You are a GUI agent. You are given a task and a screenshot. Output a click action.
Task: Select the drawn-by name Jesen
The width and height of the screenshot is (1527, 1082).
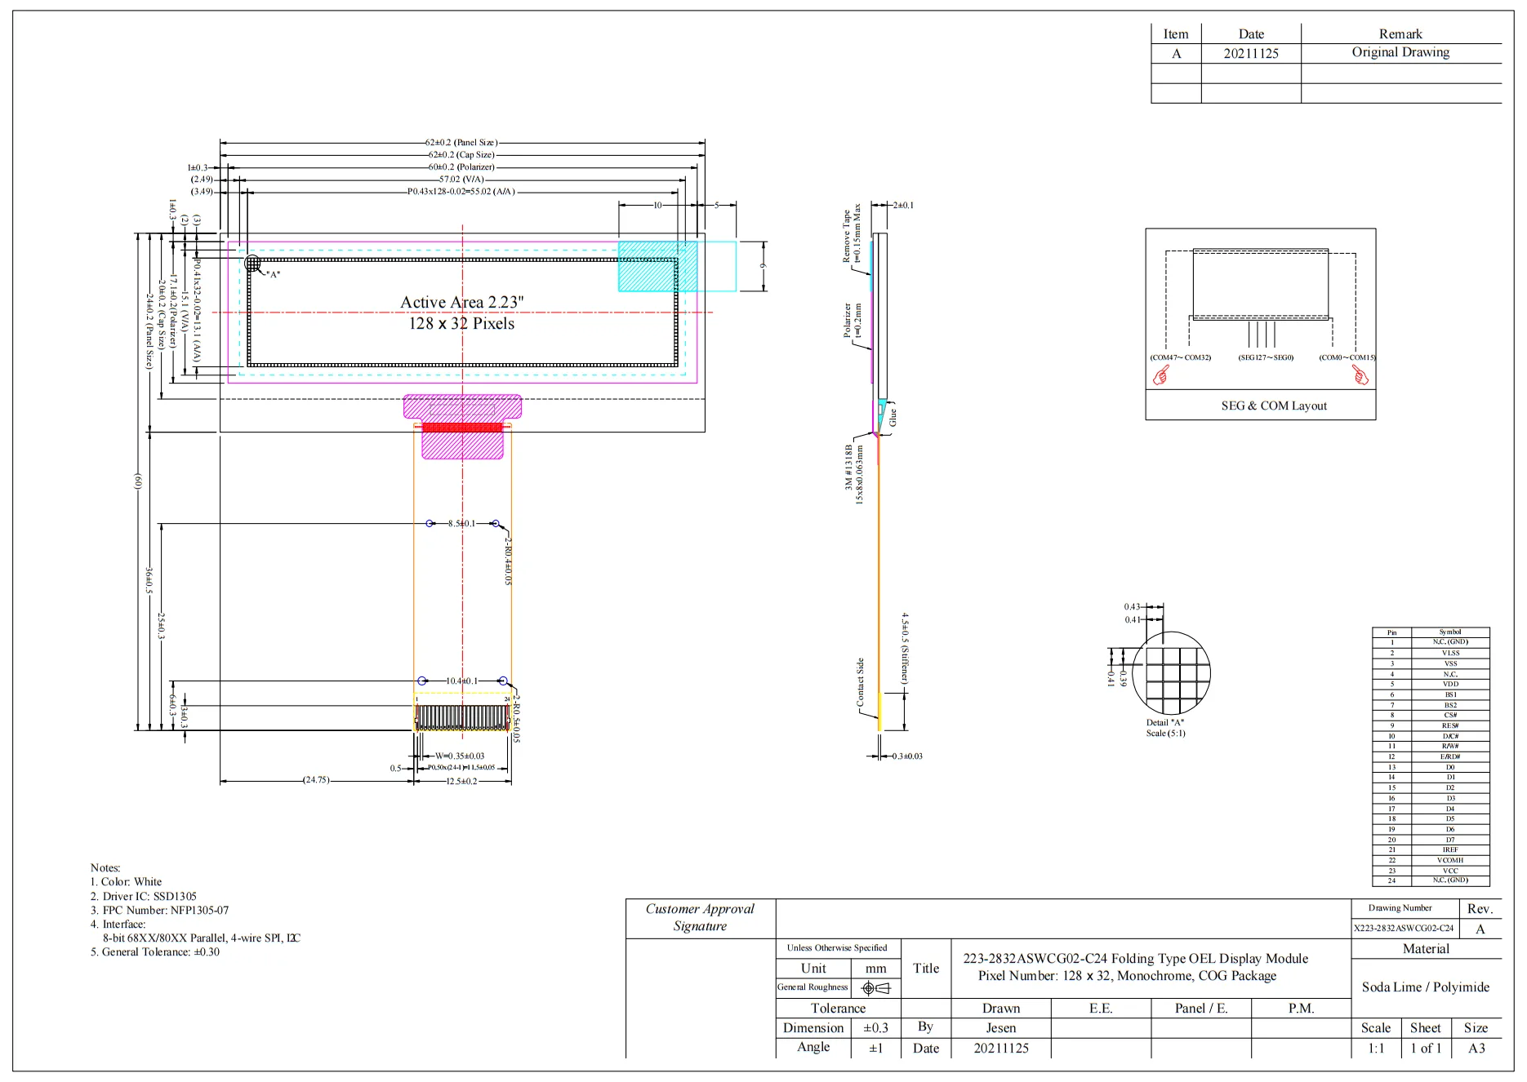click(1000, 1029)
